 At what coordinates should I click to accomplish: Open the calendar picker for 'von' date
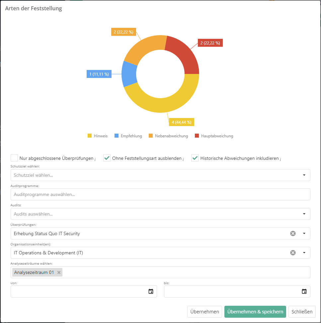pyautogui.click(x=151, y=291)
